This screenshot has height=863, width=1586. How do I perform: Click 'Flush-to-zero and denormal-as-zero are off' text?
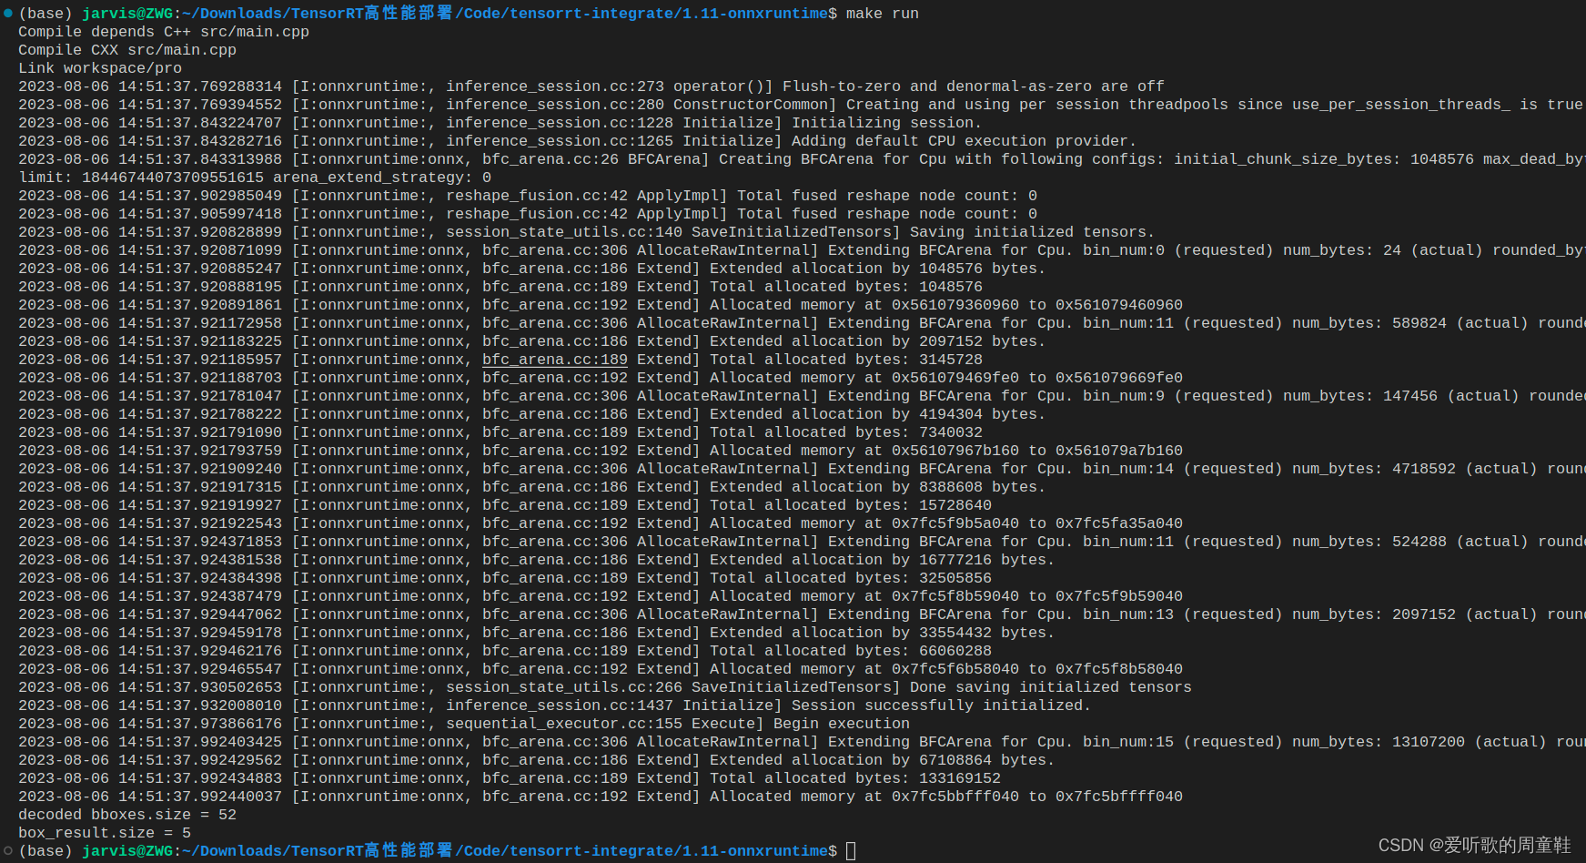coord(974,86)
